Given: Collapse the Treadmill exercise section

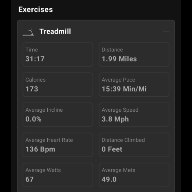Looking at the screenshot, I should coord(166,31).
